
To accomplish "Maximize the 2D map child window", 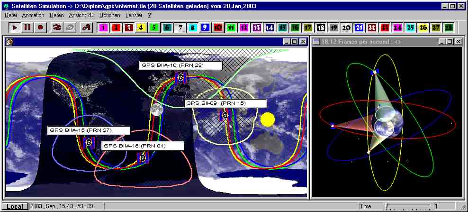I will click(x=294, y=42).
